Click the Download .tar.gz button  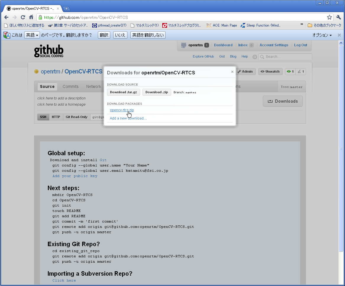click(x=124, y=92)
